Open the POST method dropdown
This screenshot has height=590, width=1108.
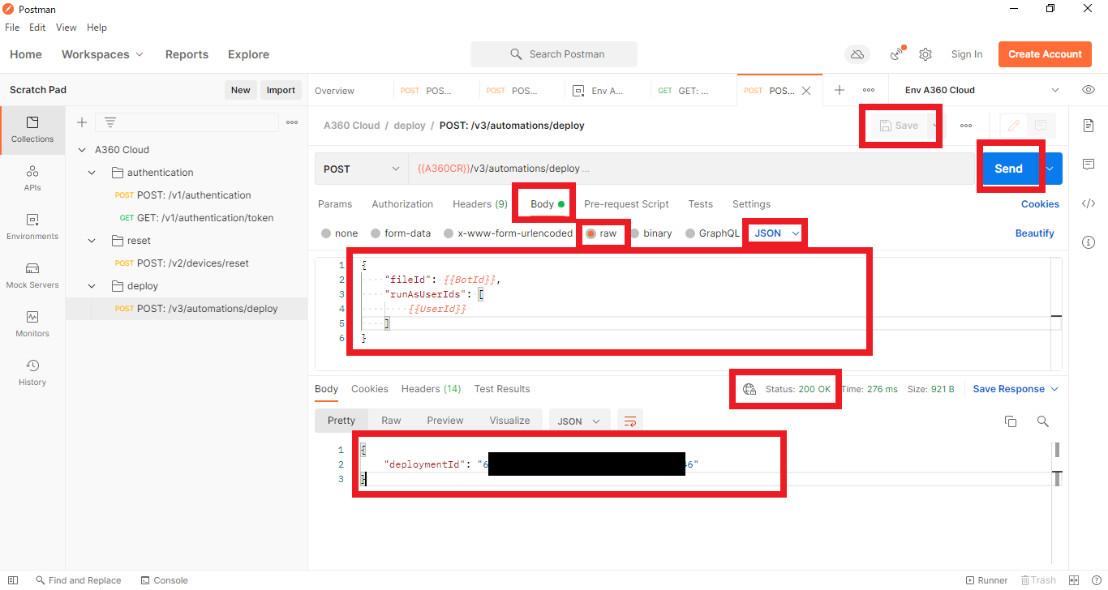click(x=362, y=169)
